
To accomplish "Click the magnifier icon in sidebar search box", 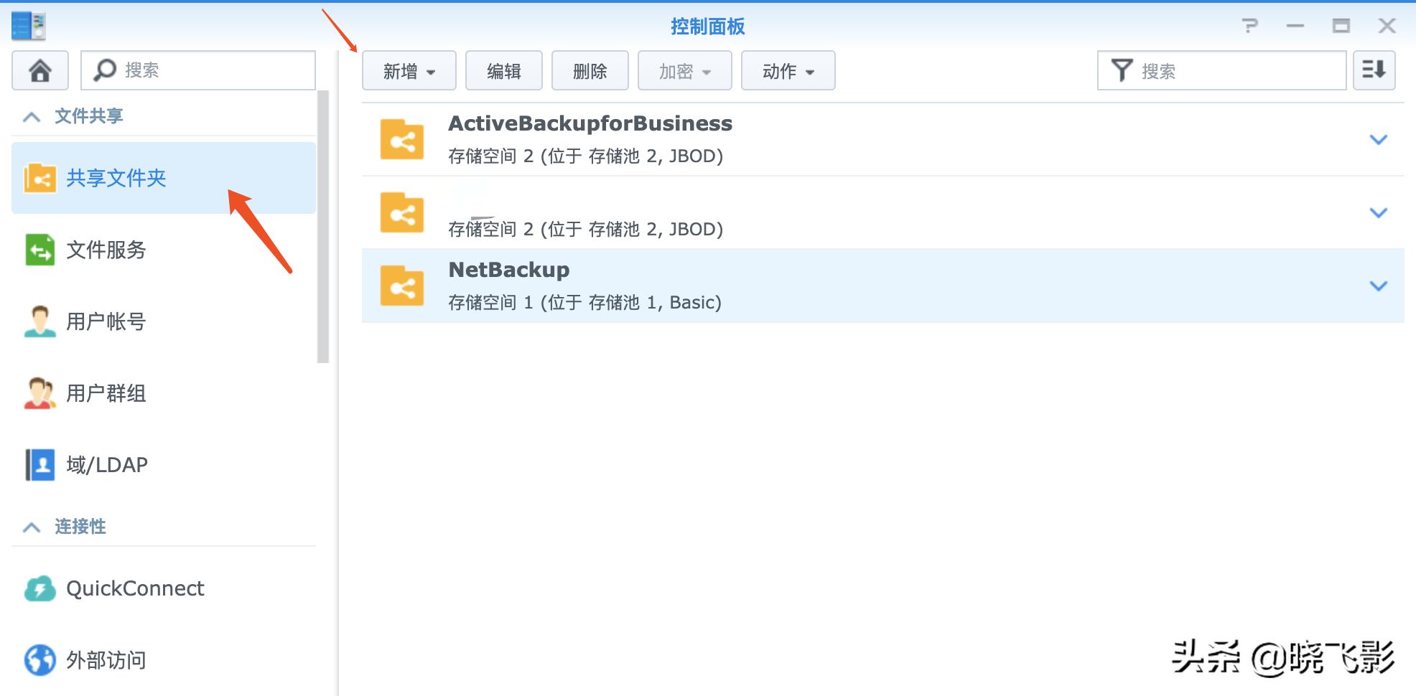I will tap(106, 70).
